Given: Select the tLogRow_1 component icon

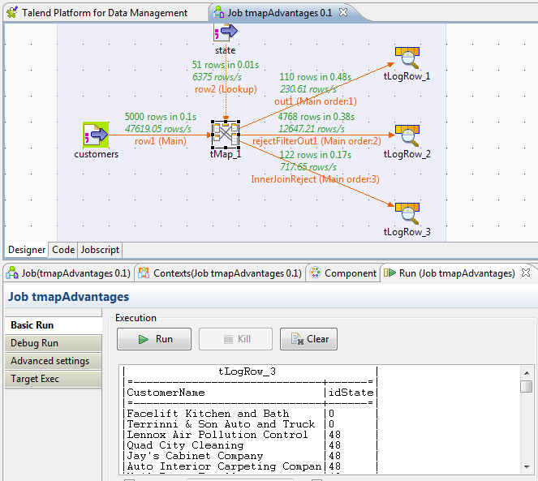Looking at the screenshot, I should (407, 58).
